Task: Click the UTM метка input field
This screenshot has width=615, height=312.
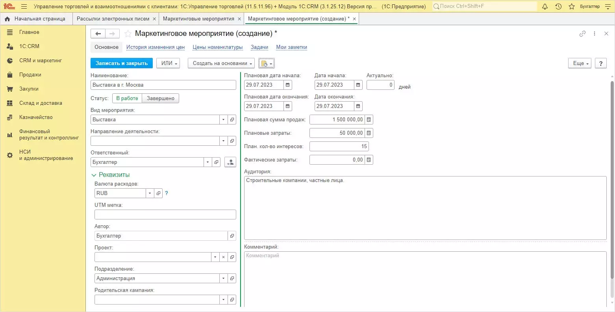Action: (165, 214)
